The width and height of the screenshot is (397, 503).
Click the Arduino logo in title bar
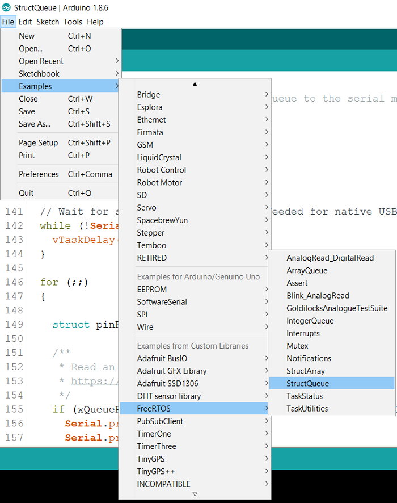[x=6, y=7]
